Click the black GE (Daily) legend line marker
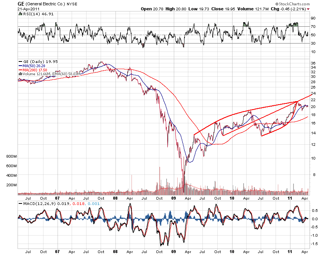This screenshot has height=255, width=324. [x=20, y=61]
